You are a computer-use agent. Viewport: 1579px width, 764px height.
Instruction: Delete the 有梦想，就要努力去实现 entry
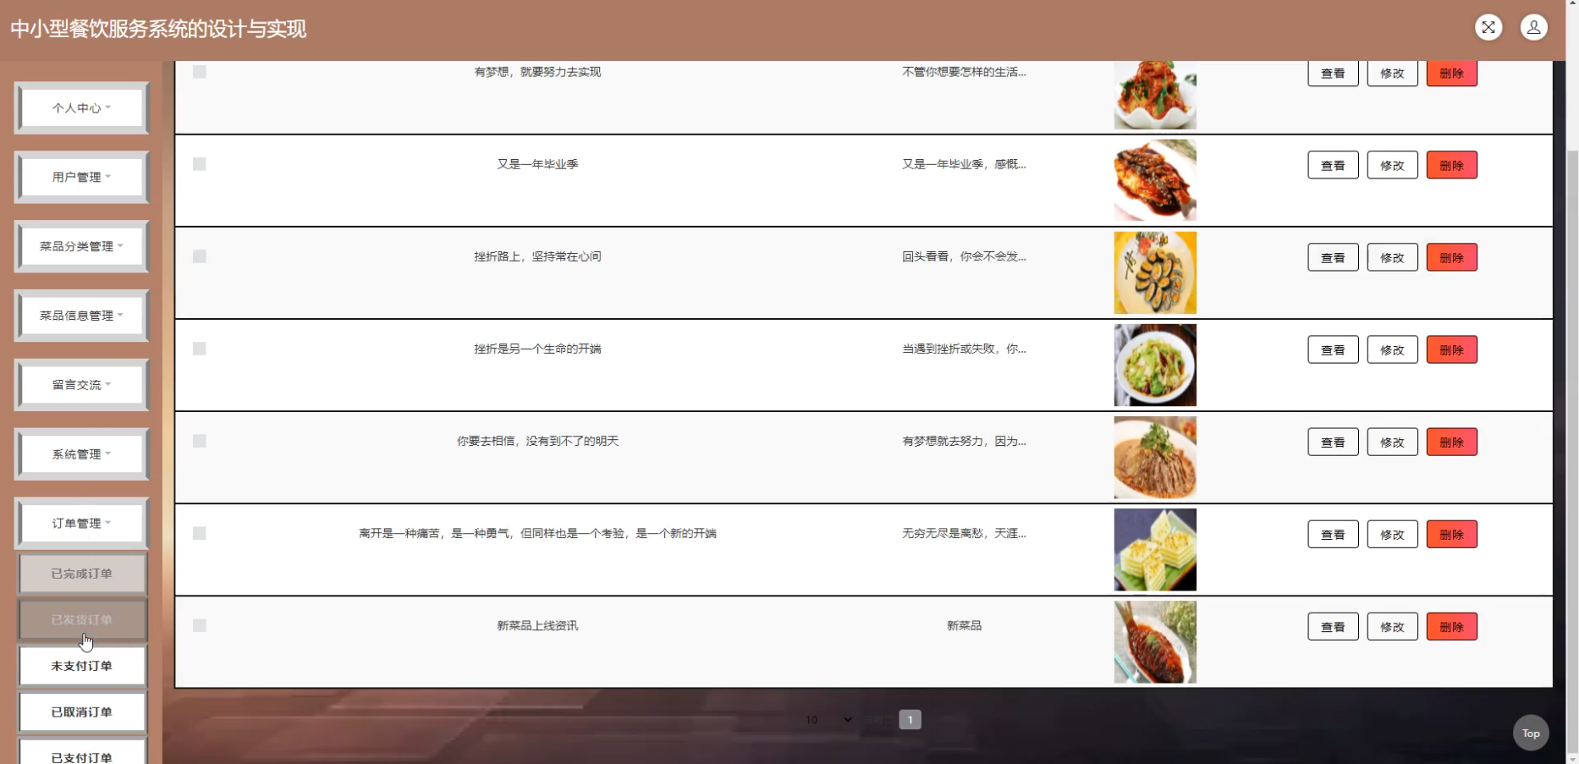(1451, 73)
